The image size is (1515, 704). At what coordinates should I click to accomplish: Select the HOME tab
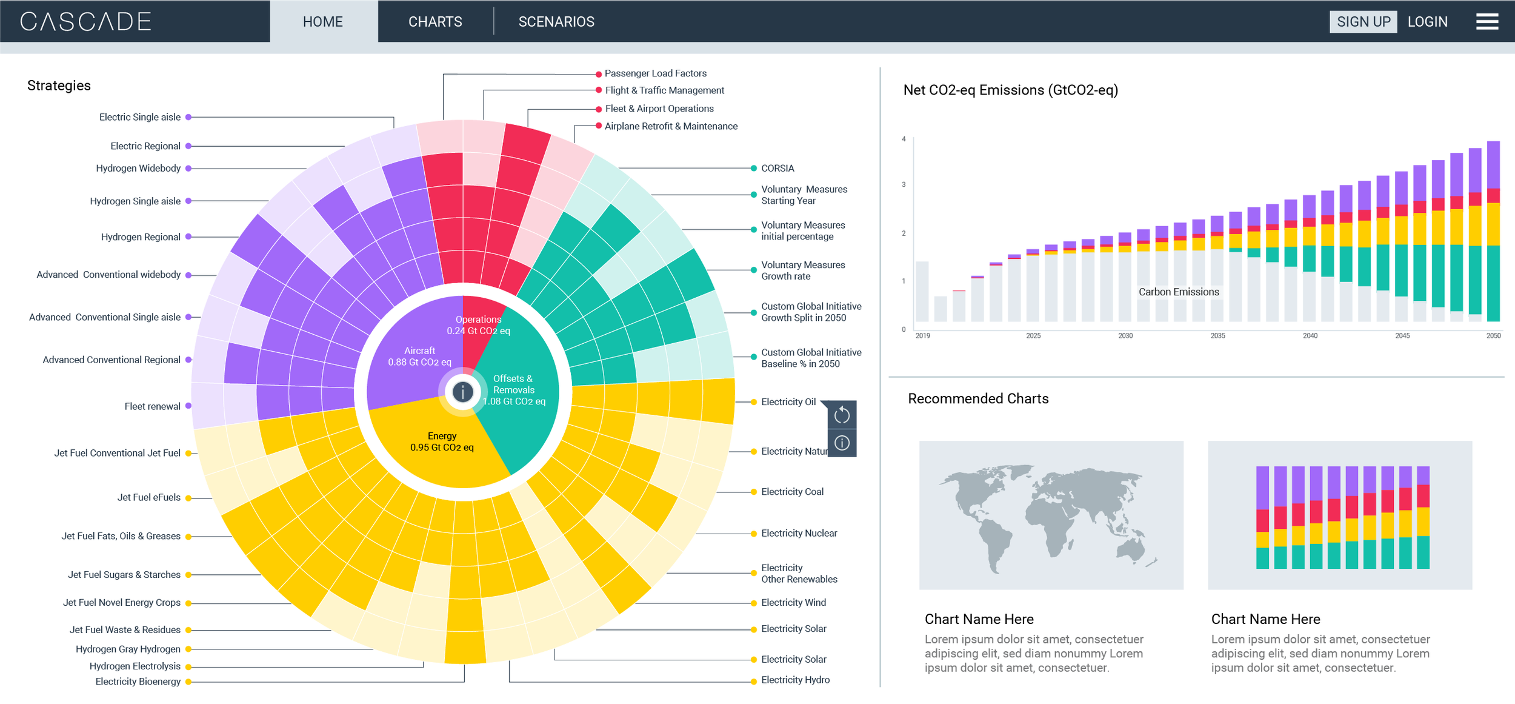point(323,22)
